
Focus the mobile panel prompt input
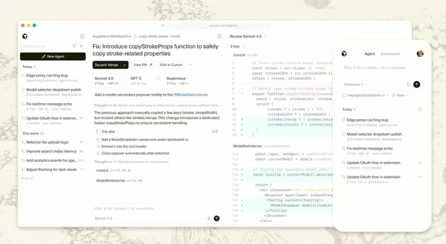pyautogui.click(x=382, y=68)
